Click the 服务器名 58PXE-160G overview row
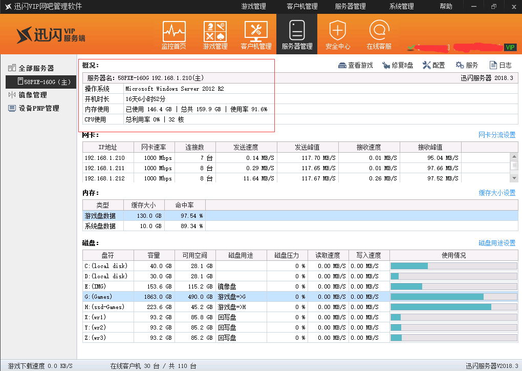522x371 pixels. pyautogui.click(x=300, y=78)
